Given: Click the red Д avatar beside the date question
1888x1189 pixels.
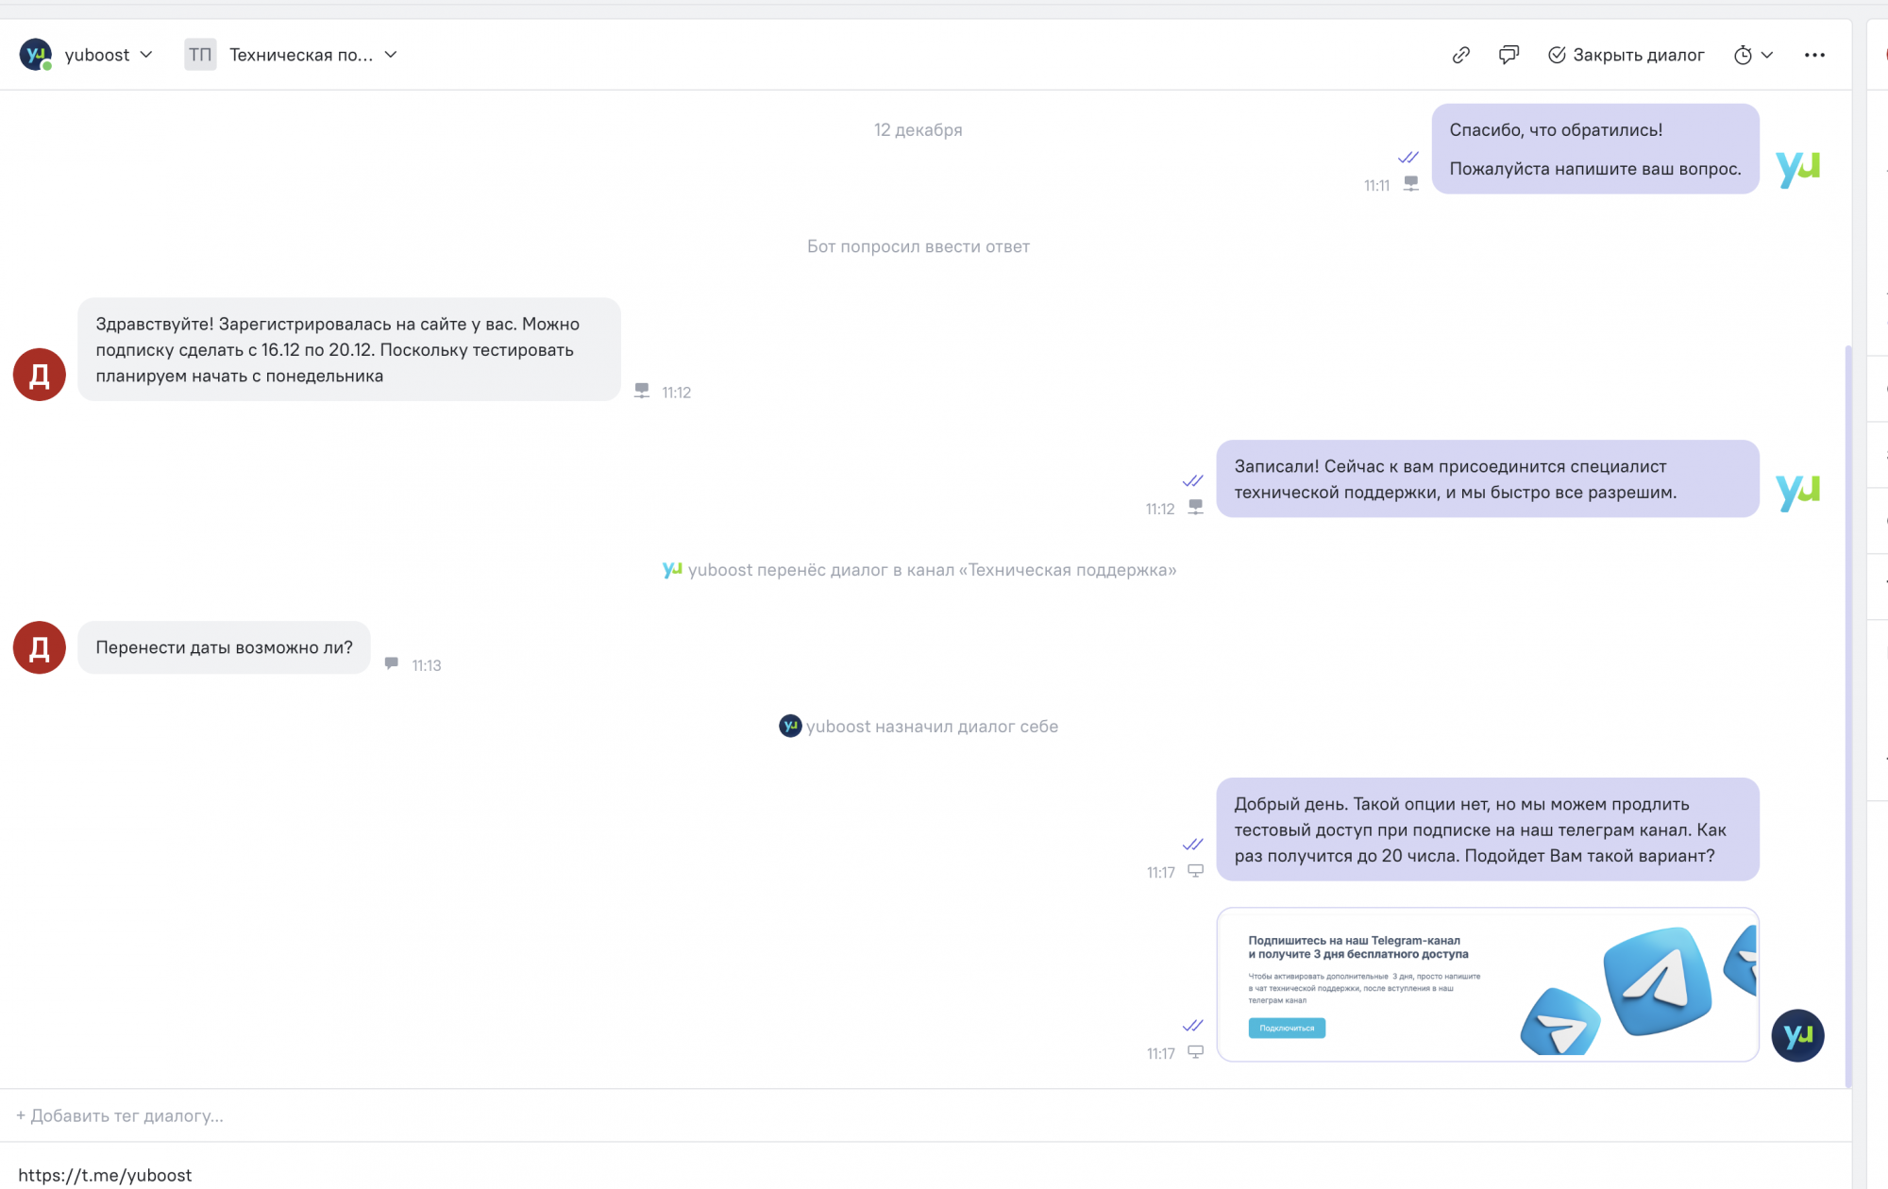Looking at the screenshot, I should 40,647.
